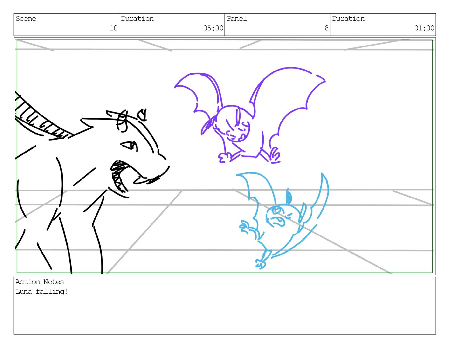Image resolution: width=450 pixels, height=348 pixels.
Task: Click the scene number "10"
Action: tap(114, 28)
